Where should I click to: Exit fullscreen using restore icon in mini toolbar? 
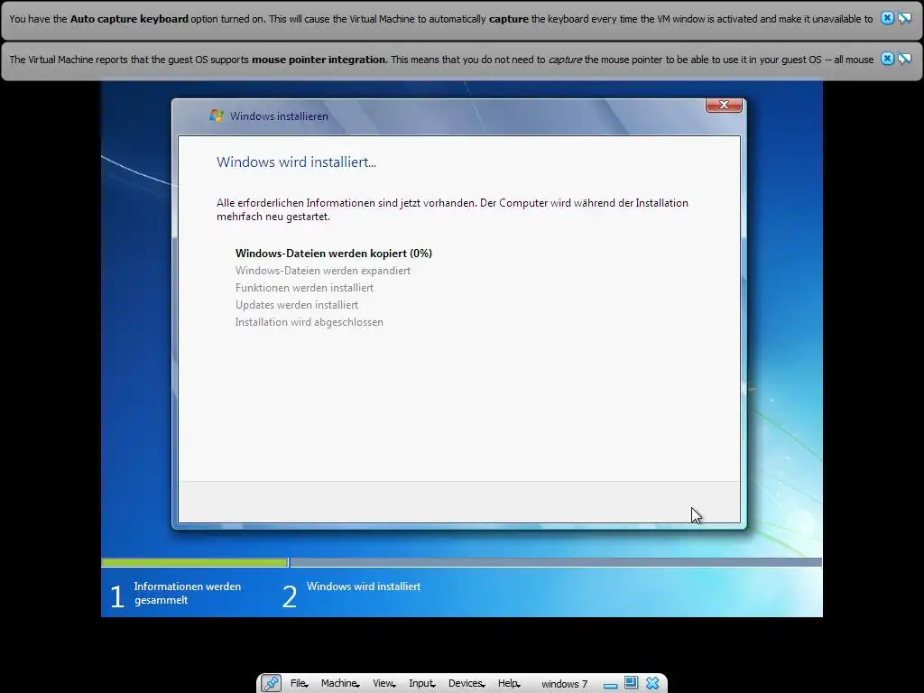click(x=631, y=682)
